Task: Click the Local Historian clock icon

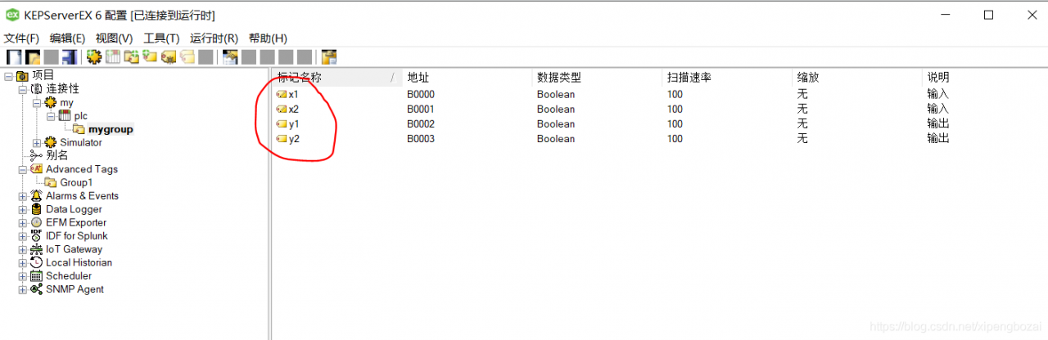Action: (37, 262)
